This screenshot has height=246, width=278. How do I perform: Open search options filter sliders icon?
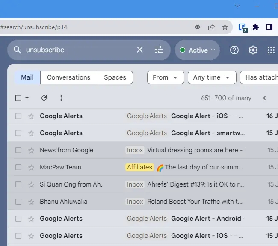click(159, 50)
